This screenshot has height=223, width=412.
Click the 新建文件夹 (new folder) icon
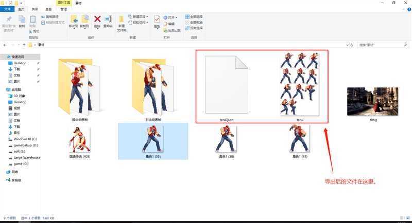(x=122, y=19)
